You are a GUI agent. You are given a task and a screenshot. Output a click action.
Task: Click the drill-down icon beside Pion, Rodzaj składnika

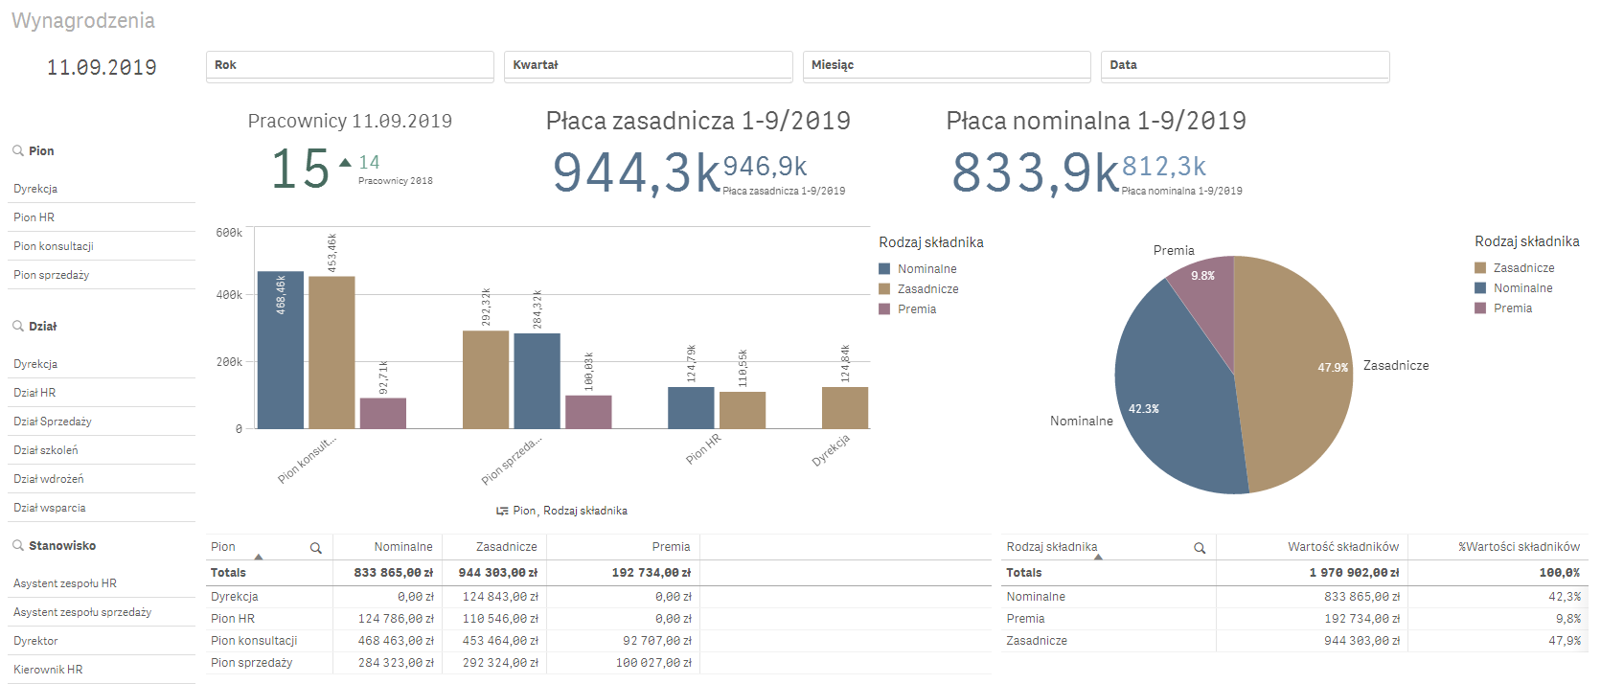click(x=502, y=512)
